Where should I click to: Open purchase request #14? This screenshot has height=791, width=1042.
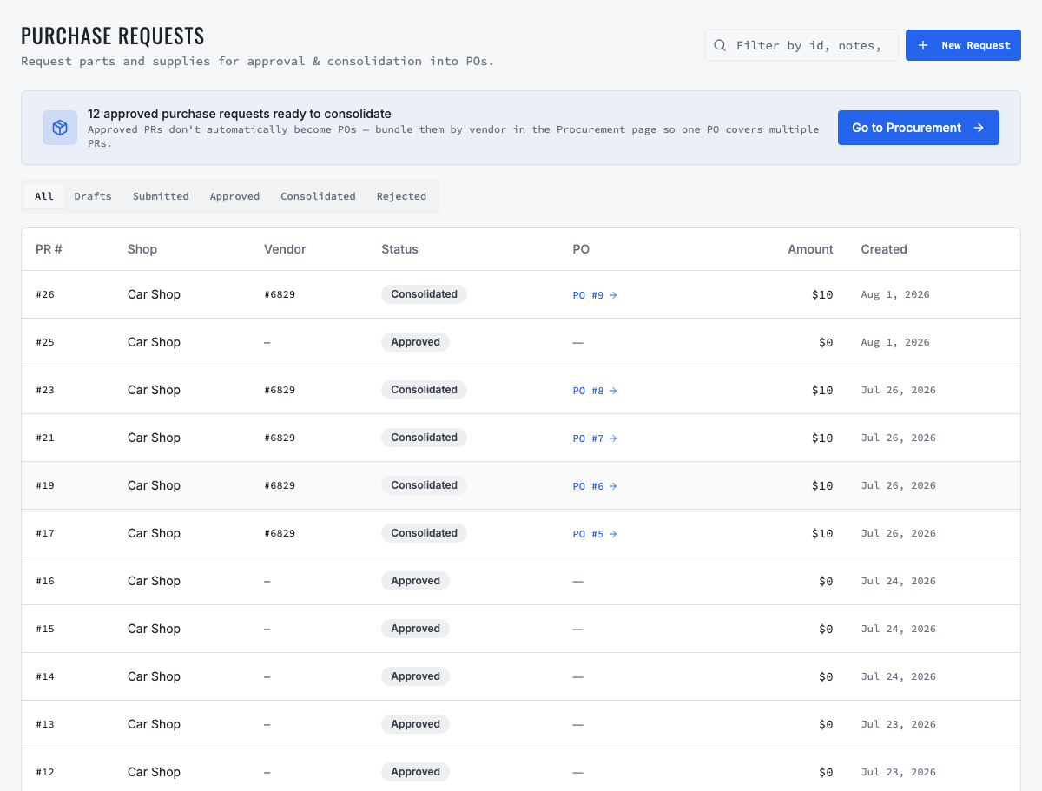(x=521, y=676)
